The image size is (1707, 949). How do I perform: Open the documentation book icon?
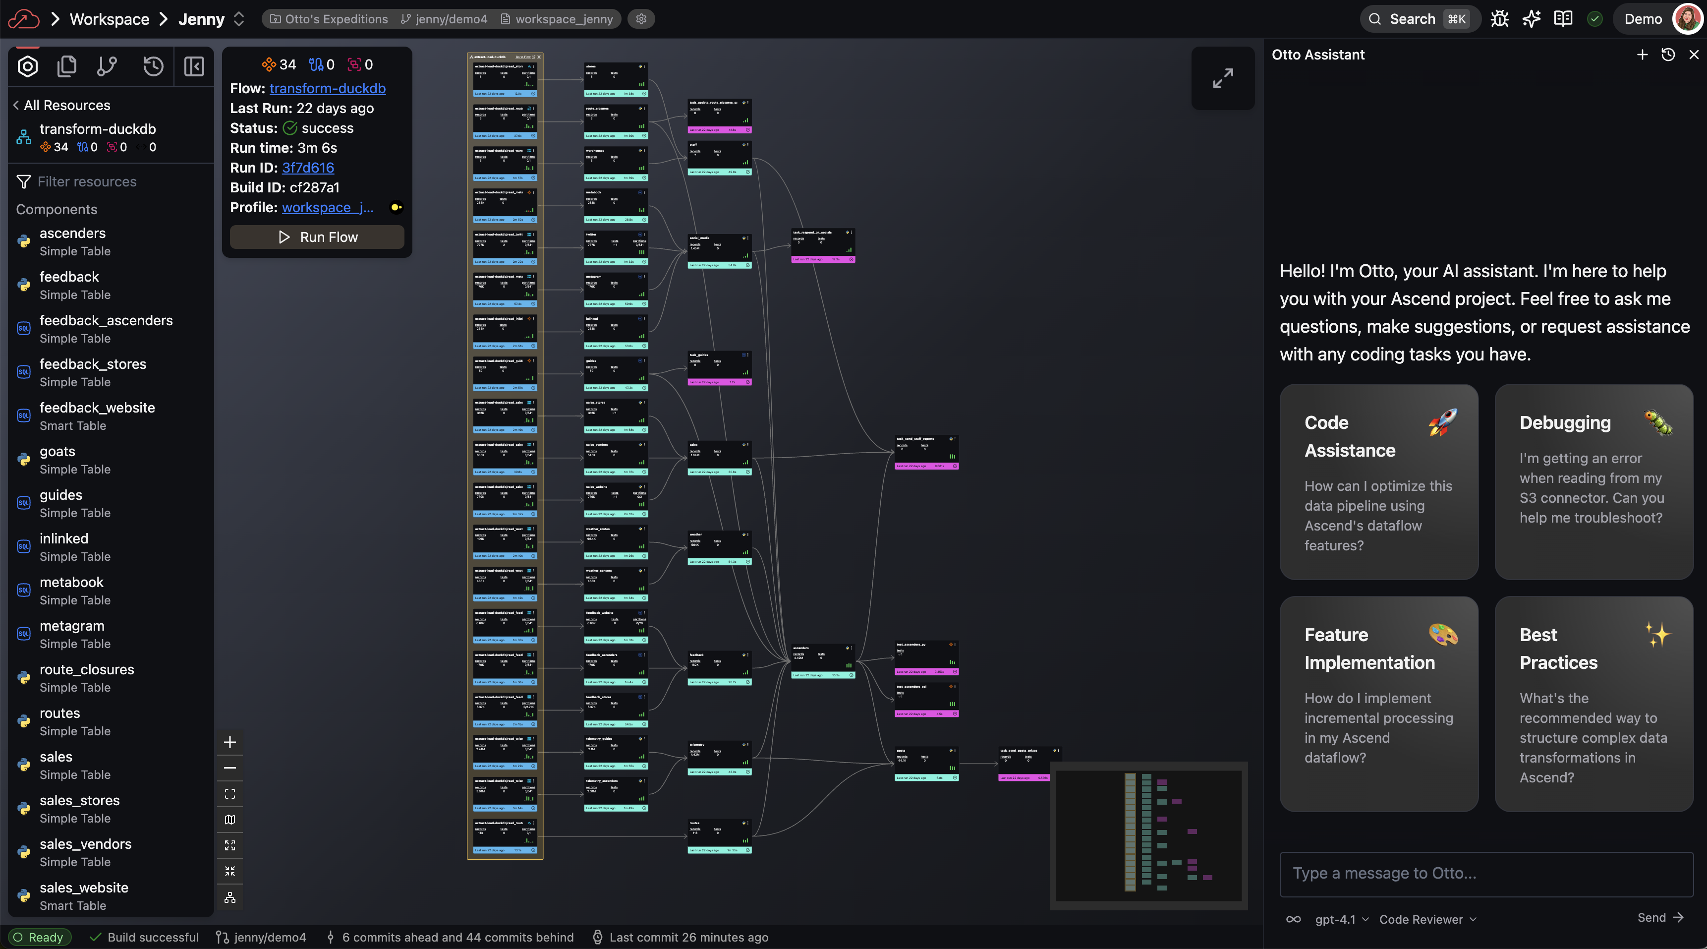pos(1563,18)
